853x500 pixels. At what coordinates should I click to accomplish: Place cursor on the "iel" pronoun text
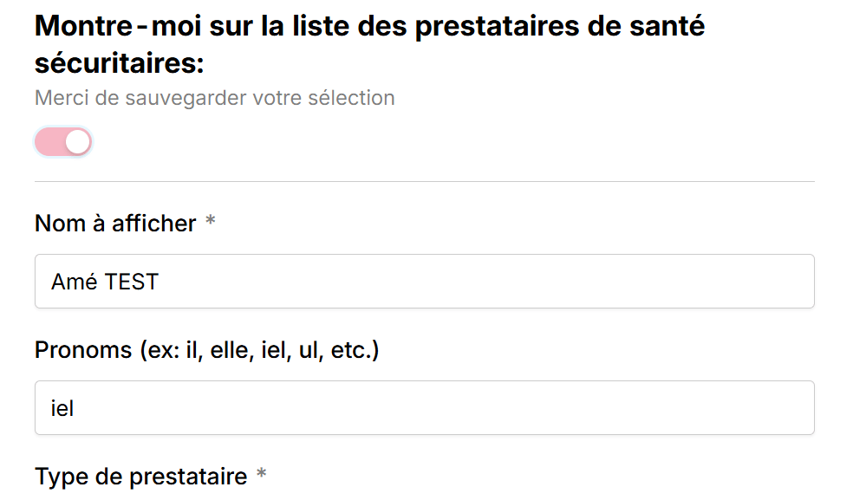(x=62, y=408)
